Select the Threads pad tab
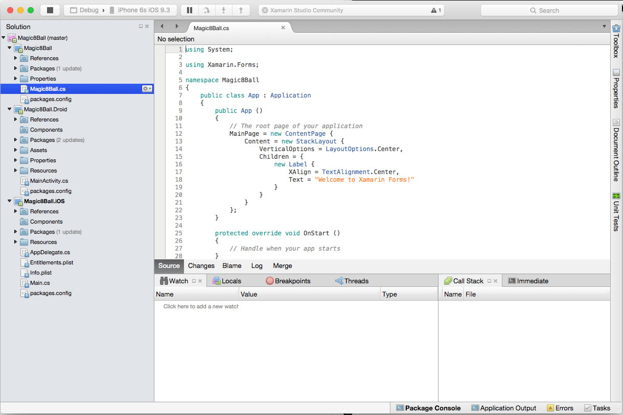The height and width of the screenshot is (415, 623). point(352,281)
